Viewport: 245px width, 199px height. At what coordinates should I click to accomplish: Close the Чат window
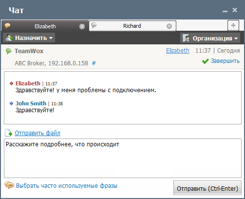(235, 10)
